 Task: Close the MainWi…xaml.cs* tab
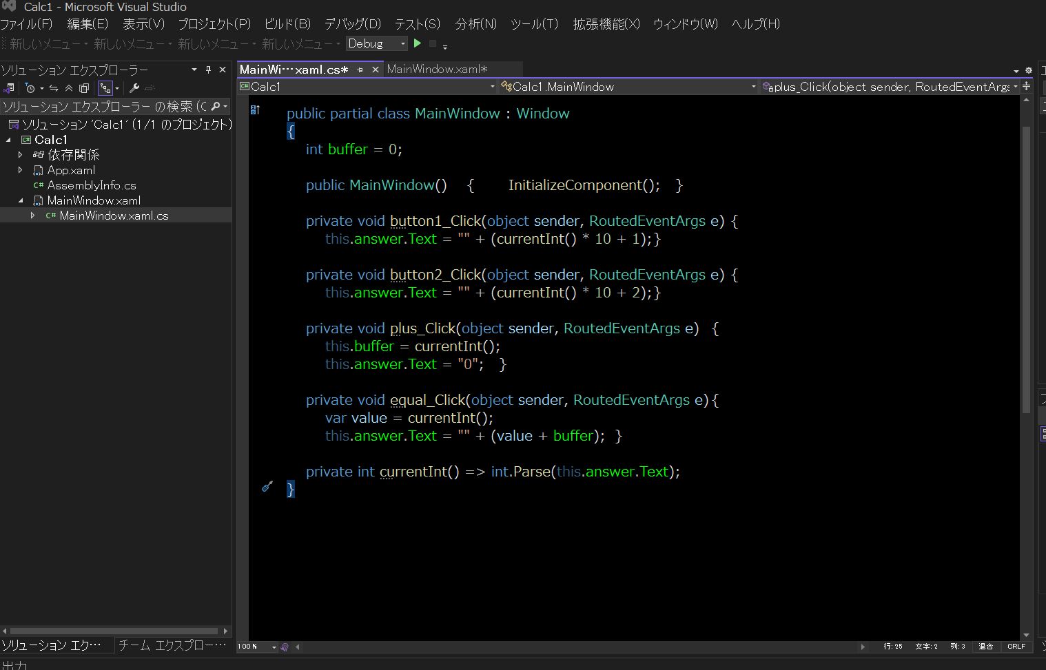pos(375,70)
